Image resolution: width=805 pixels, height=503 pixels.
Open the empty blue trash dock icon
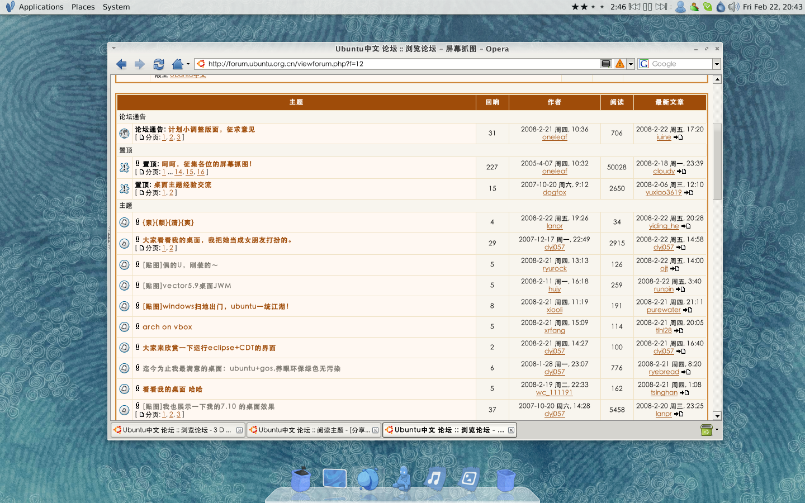coord(505,480)
